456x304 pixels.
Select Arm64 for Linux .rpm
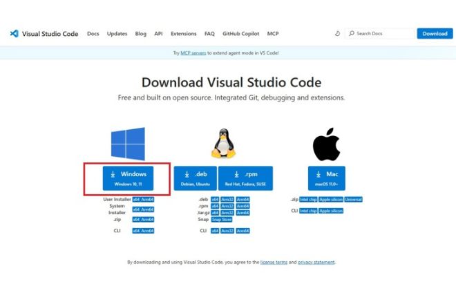click(x=243, y=206)
